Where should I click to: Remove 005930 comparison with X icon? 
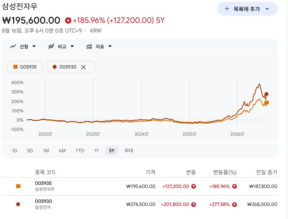pyautogui.click(x=83, y=67)
